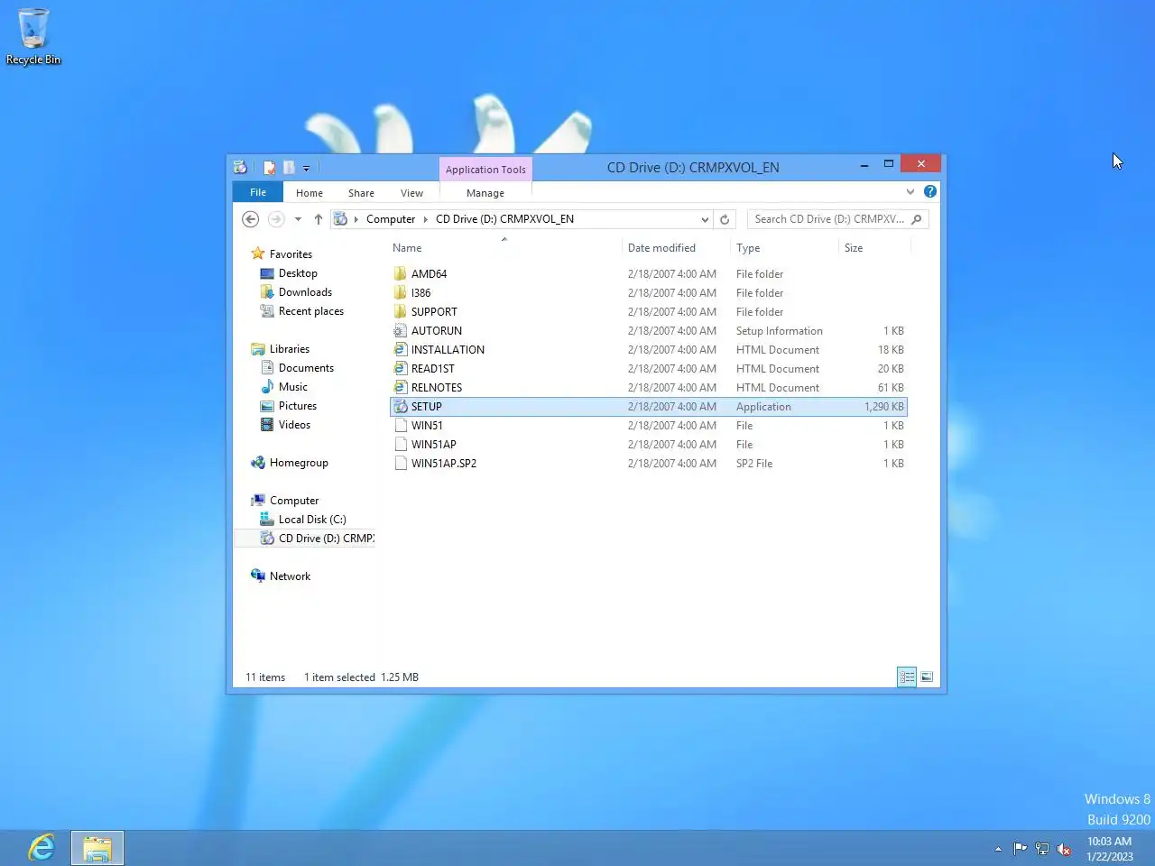Click the New folder icon in quick access toolbar
The image size is (1155, 866).
click(x=289, y=168)
